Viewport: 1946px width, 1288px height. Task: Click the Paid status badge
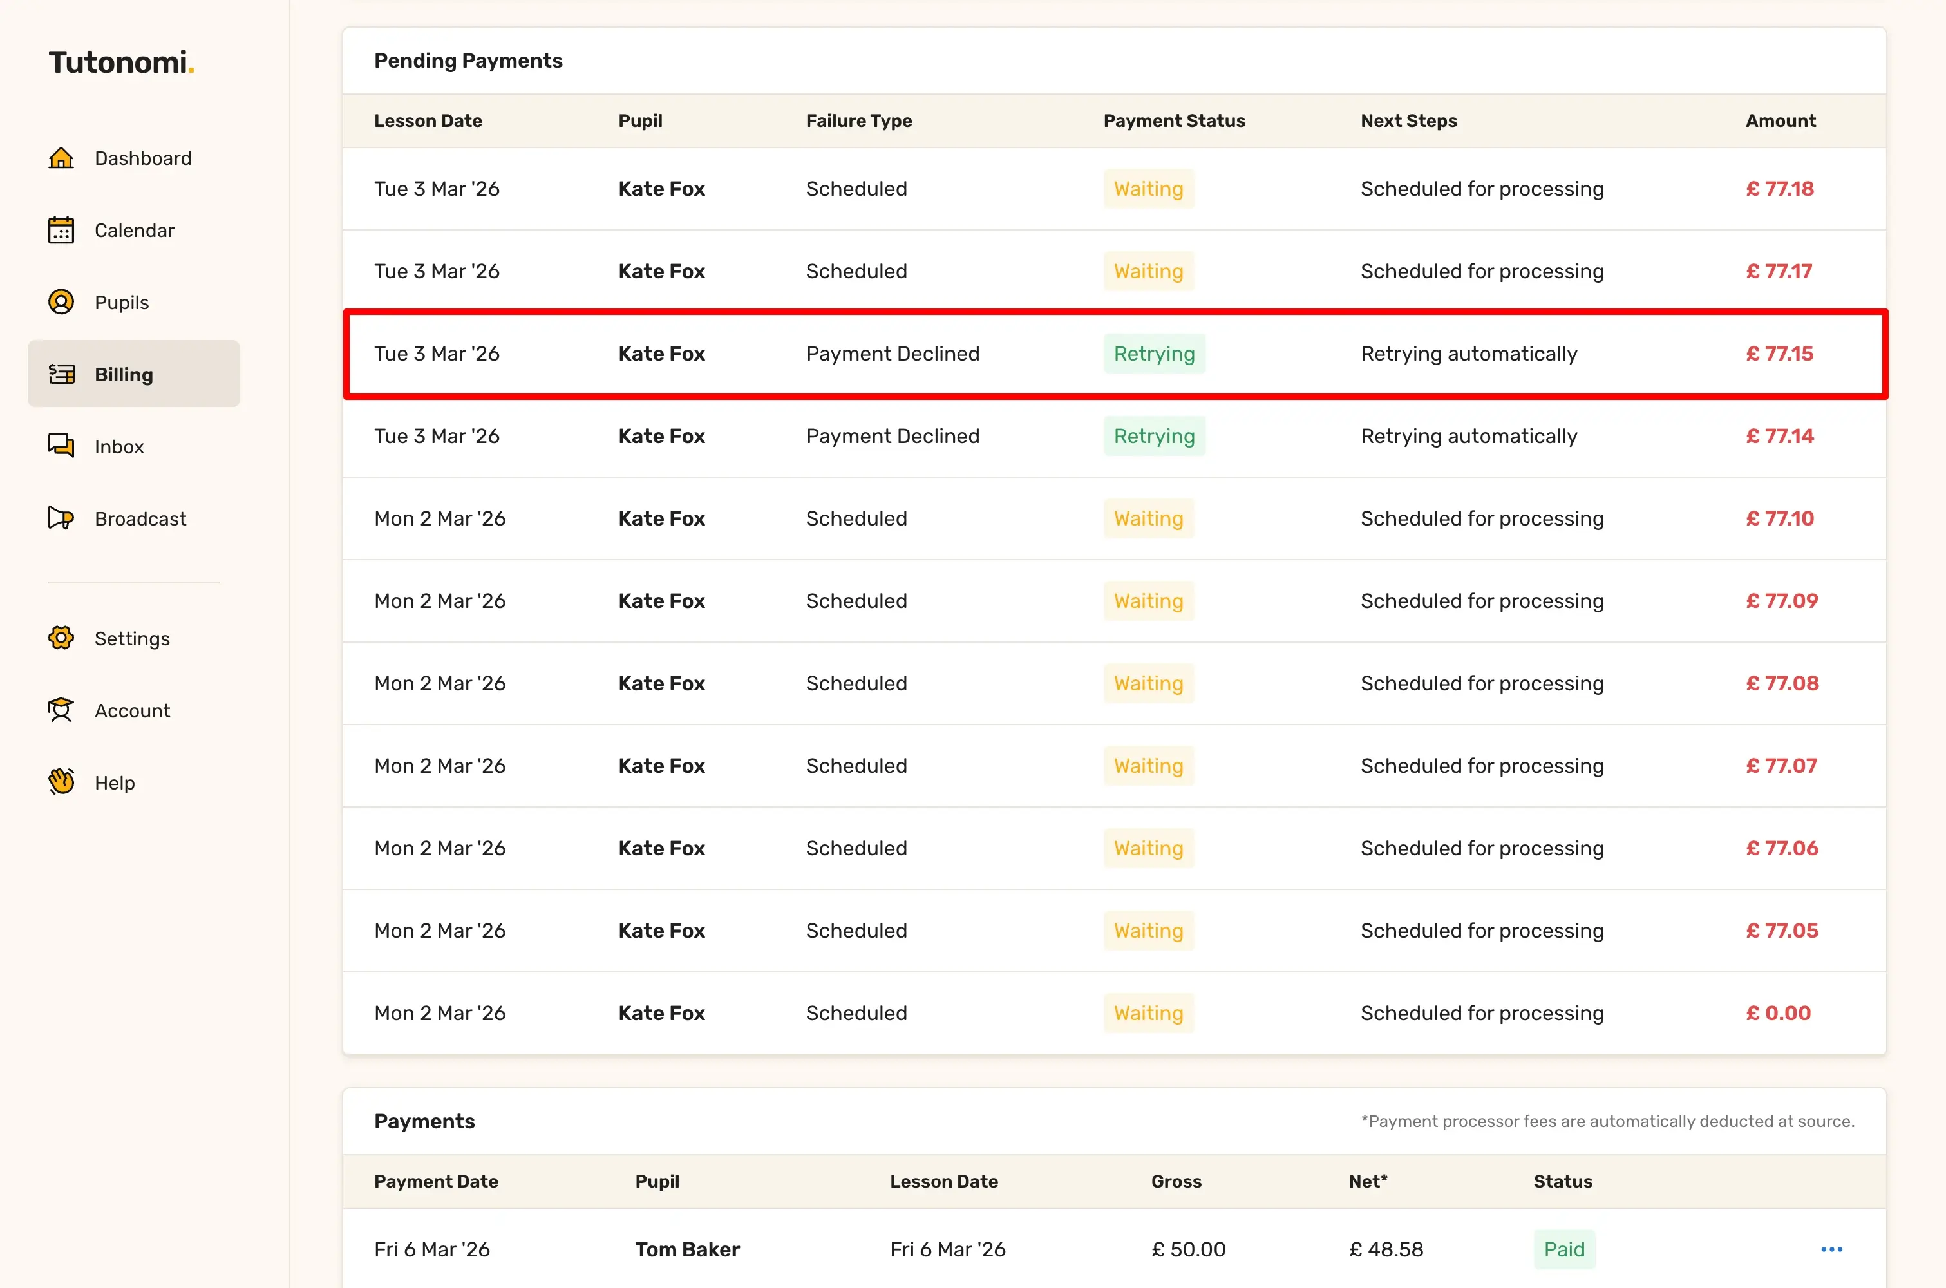point(1563,1249)
